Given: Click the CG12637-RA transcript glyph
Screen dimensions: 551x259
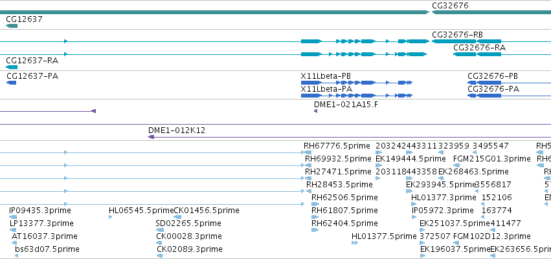Looking at the screenshot, I should pyautogui.click(x=12, y=67).
